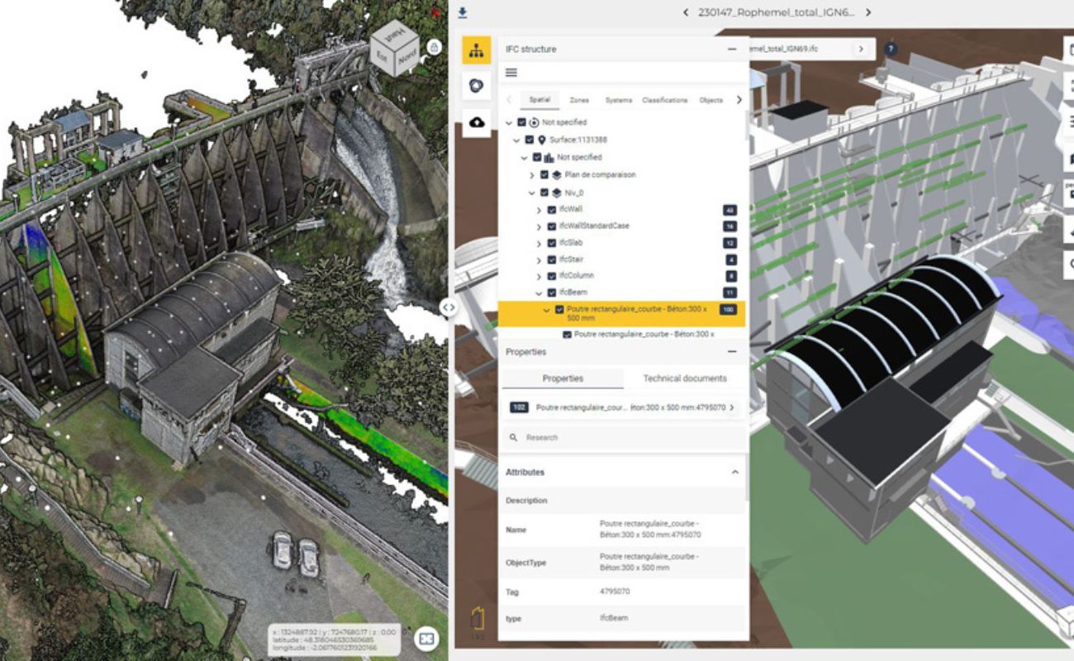Uncheck the IfcWall checkbox

(x=552, y=210)
